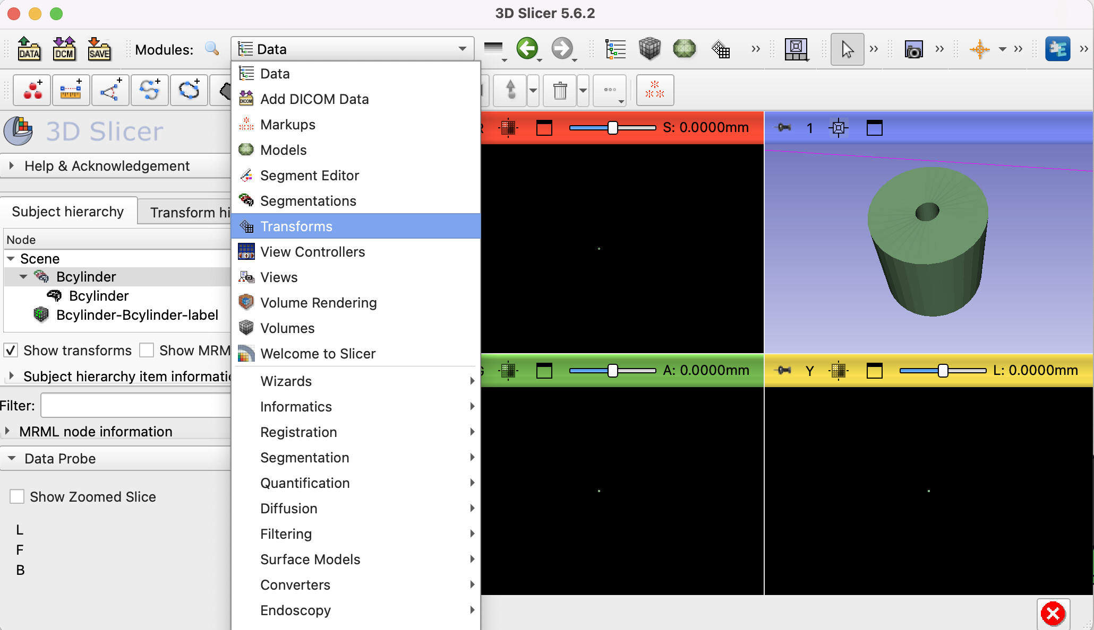The image size is (1094, 630).
Task: Uncheck the Show transforms checkbox
Action: click(x=11, y=351)
